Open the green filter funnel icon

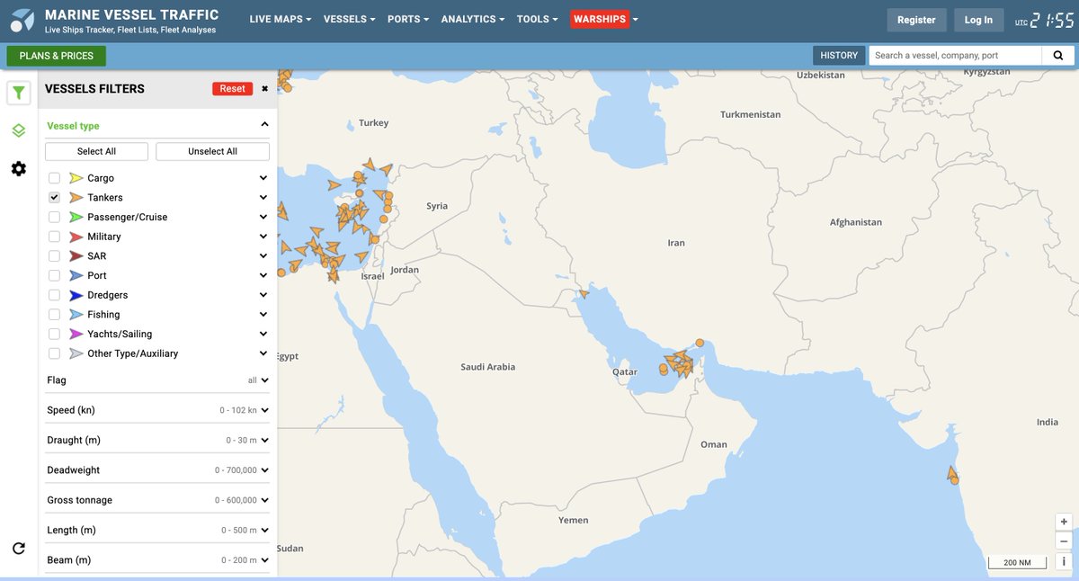[19, 93]
